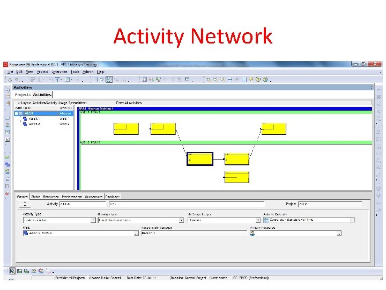This screenshot has height=290, width=386.
Task: Click the Print Preview toolbar icon
Action: tap(17, 79)
